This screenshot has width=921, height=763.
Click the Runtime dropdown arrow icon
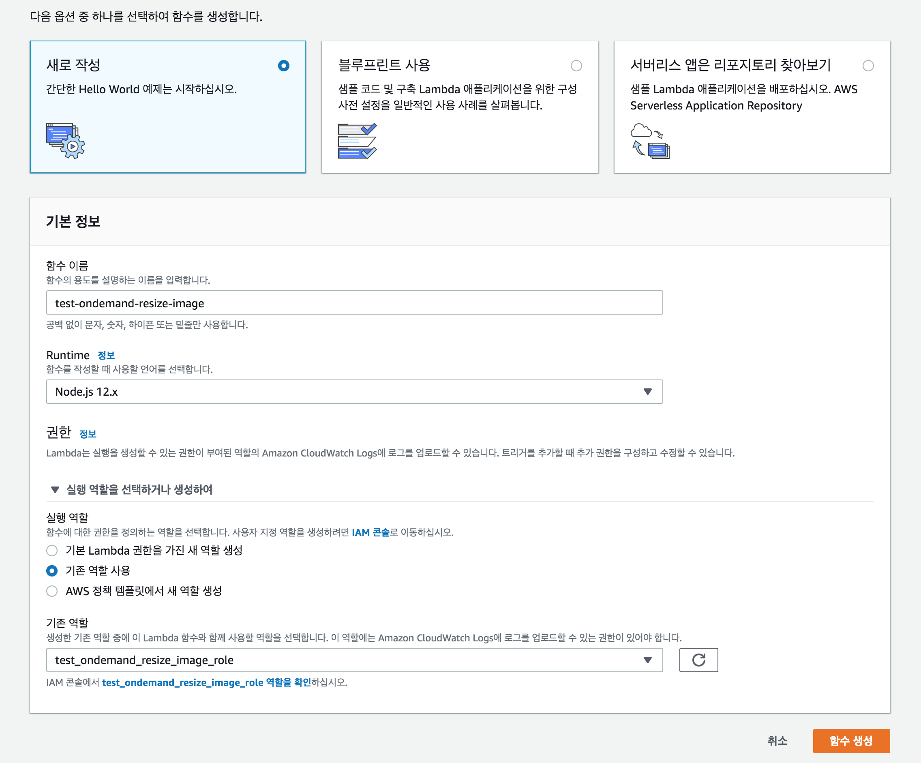(647, 392)
